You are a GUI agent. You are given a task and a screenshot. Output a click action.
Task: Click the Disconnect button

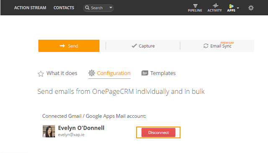pyautogui.click(x=158, y=132)
